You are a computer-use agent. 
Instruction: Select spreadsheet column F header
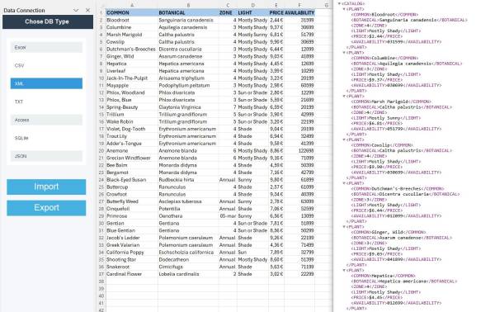pyautogui.click(x=299, y=5)
